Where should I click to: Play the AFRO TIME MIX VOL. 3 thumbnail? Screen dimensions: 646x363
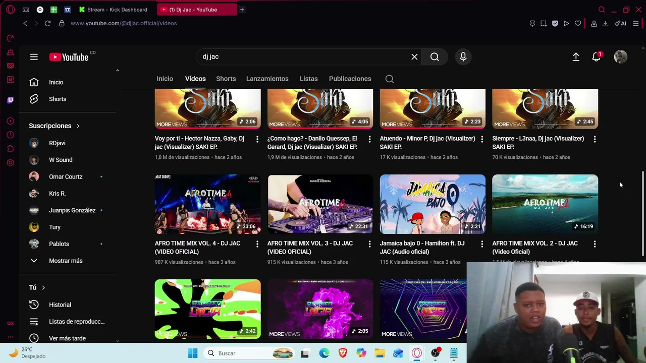tap(320, 204)
